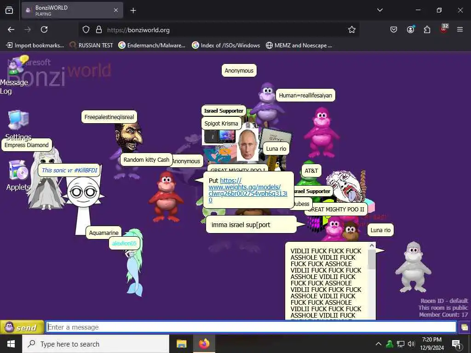Image resolution: width=471 pixels, height=353 pixels.
Task: Click the magenta Bonzi gorilla near Human=reallifesaiyan
Action: [322, 132]
